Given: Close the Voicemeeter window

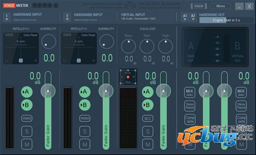Looking at the screenshot, I should 249,6.
